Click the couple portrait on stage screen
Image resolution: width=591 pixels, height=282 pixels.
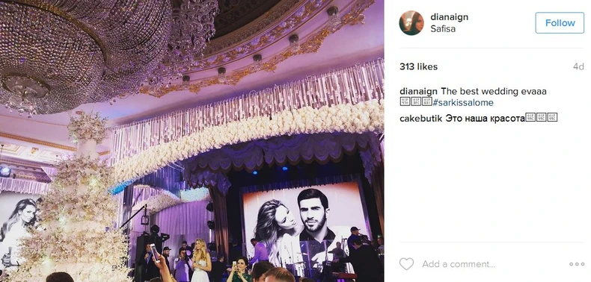coord(304,224)
